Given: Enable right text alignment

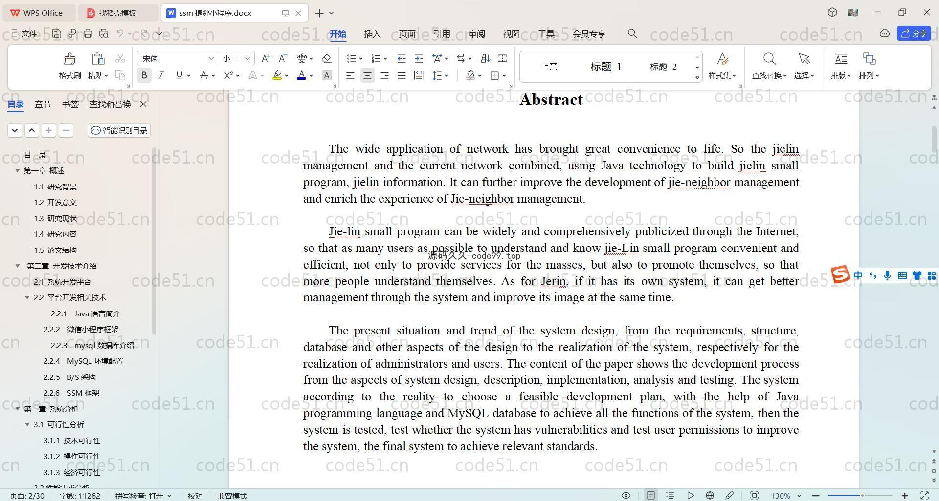Looking at the screenshot, I should (384, 75).
